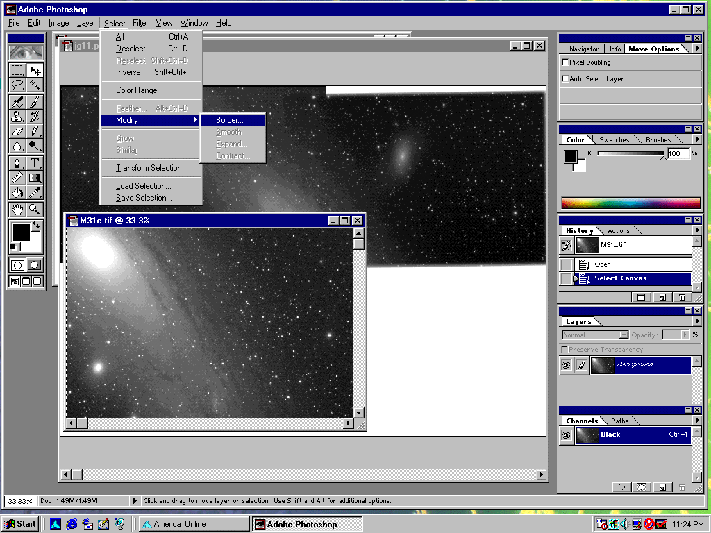Screen dimensions: 711x533
Task: Select the Measure tool
Action: click(17, 178)
